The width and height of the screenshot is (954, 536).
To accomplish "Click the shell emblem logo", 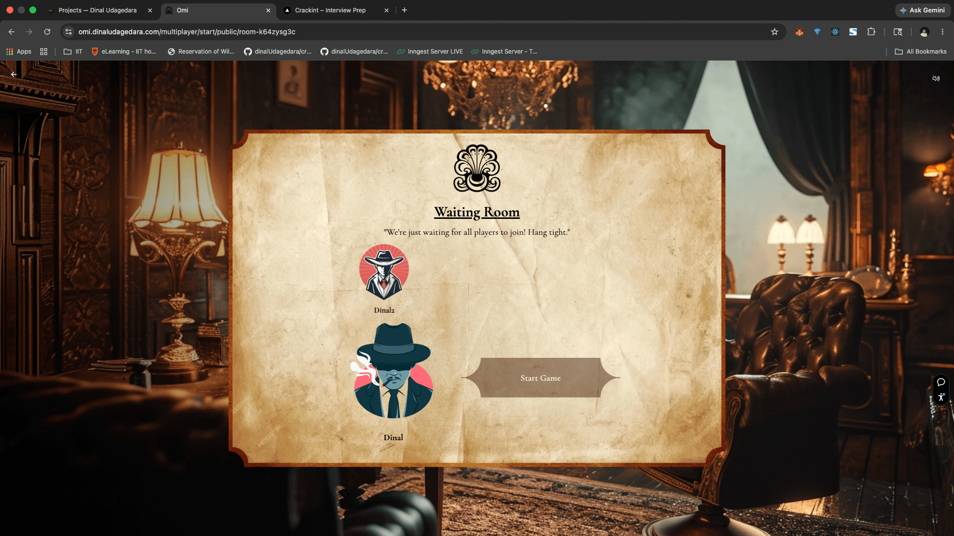I will tap(477, 168).
